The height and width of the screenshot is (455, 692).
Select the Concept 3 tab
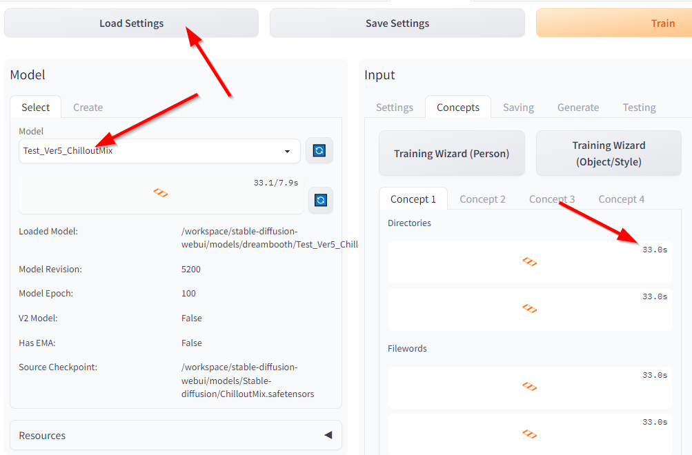pyautogui.click(x=552, y=199)
